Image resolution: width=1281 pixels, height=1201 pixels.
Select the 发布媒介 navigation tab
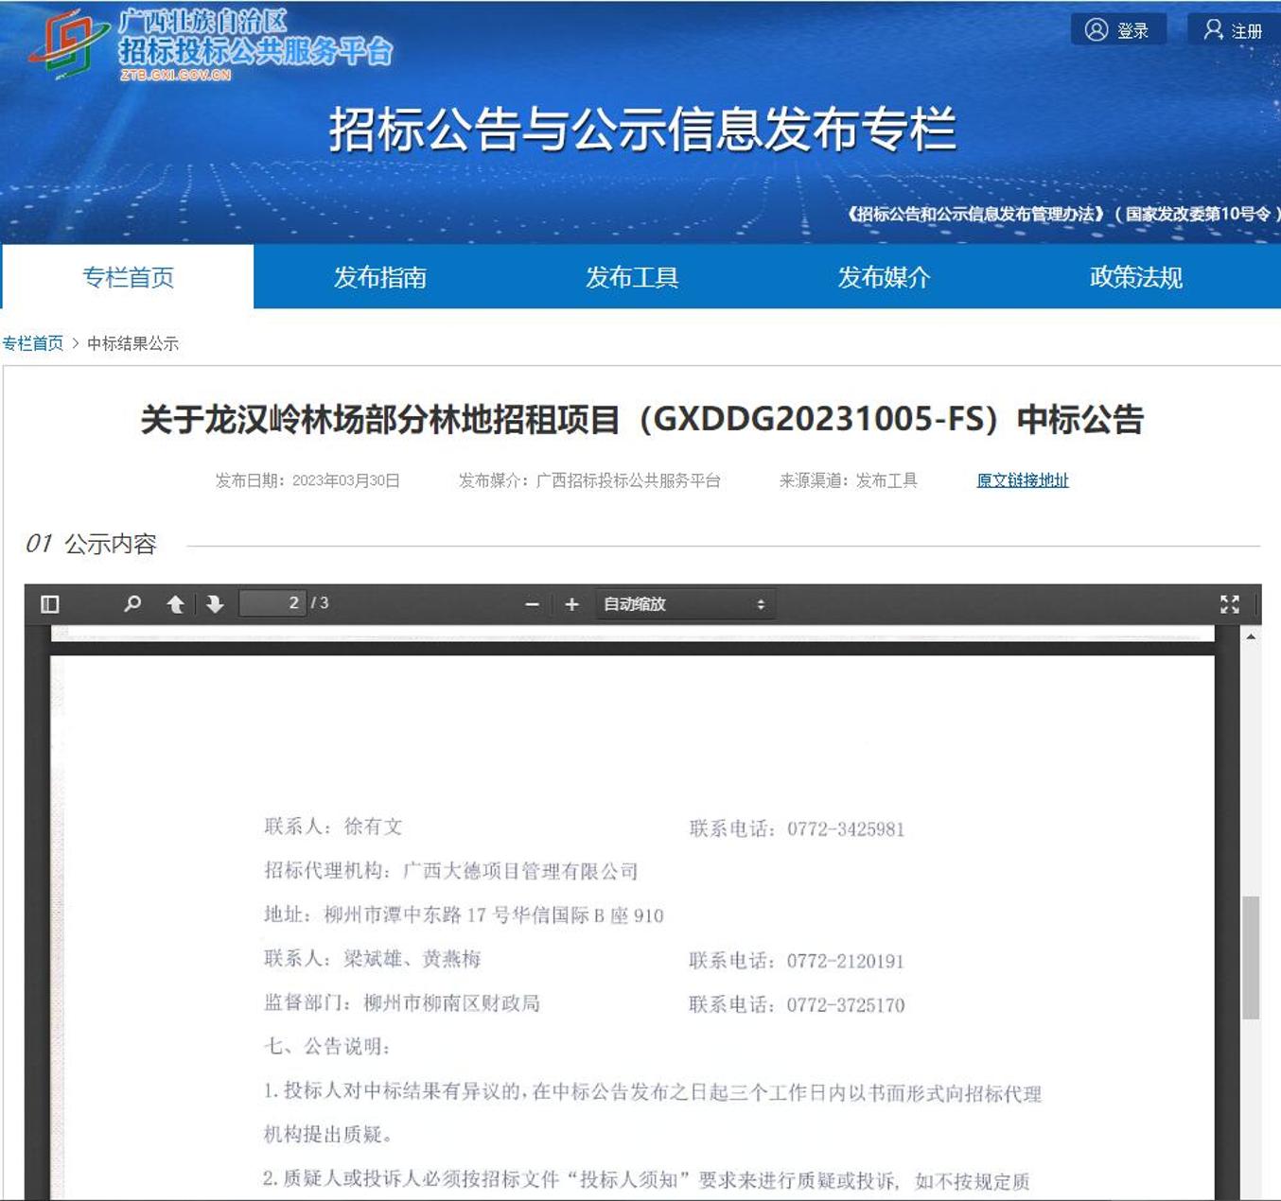[x=884, y=277]
